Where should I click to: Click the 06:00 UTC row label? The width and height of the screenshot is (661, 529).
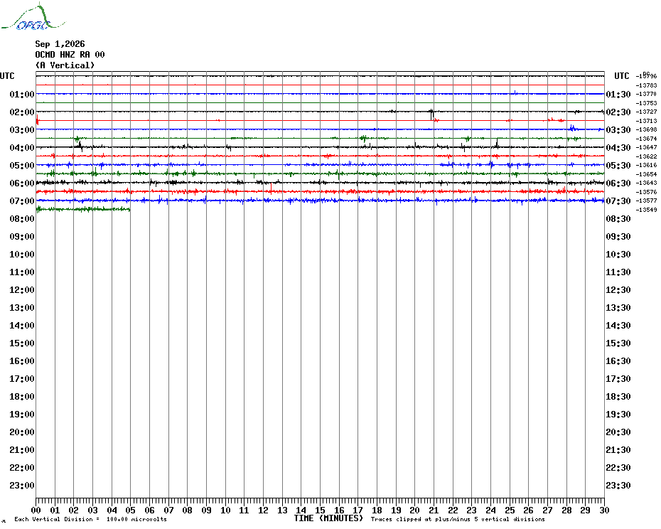(22, 183)
